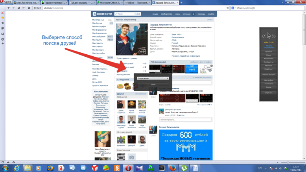Viewport: 306px width, 172px height.
Task: Launch Internet Explorer from taskbar
Action: [17, 168]
